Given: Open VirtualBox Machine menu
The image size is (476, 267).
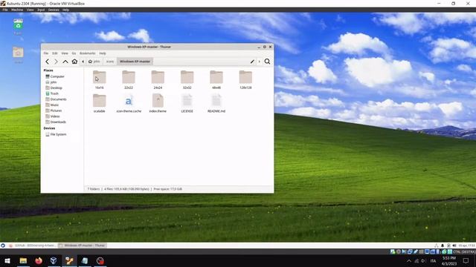Looking at the screenshot, I should pyautogui.click(x=17, y=10).
